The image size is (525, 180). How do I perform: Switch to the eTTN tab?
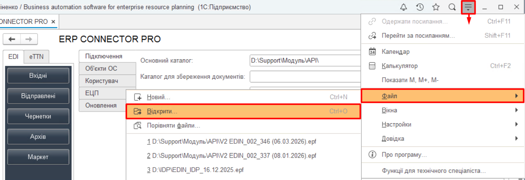tap(36, 57)
